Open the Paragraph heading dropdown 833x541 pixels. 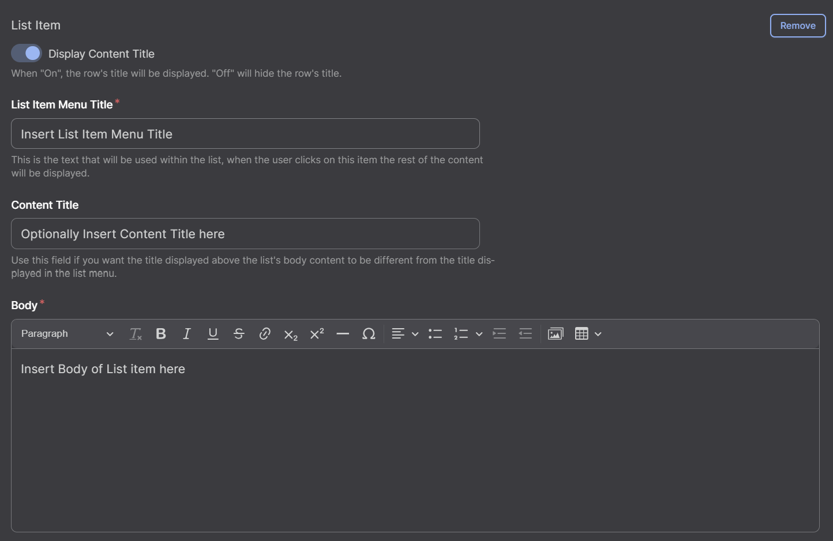tap(67, 334)
